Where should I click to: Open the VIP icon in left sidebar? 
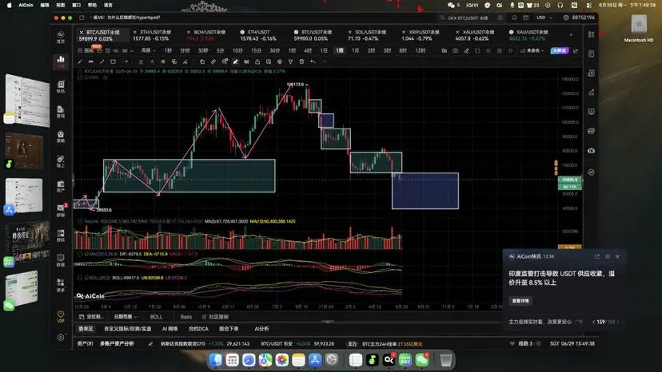[61, 317]
